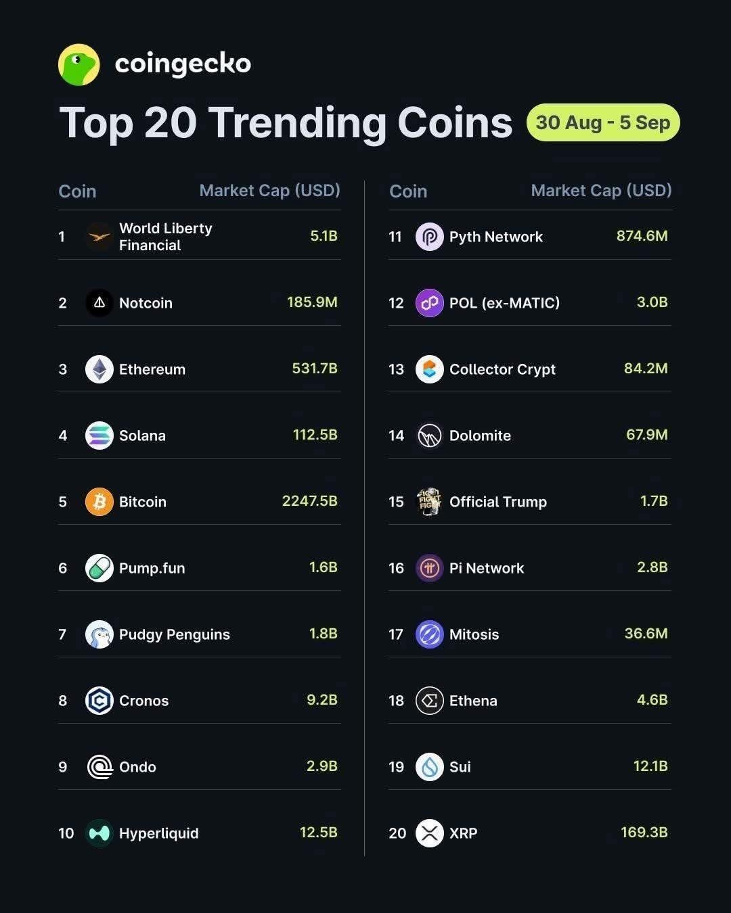Click the Hyperliquid green icon
Viewport: 731px width, 913px height.
99,833
